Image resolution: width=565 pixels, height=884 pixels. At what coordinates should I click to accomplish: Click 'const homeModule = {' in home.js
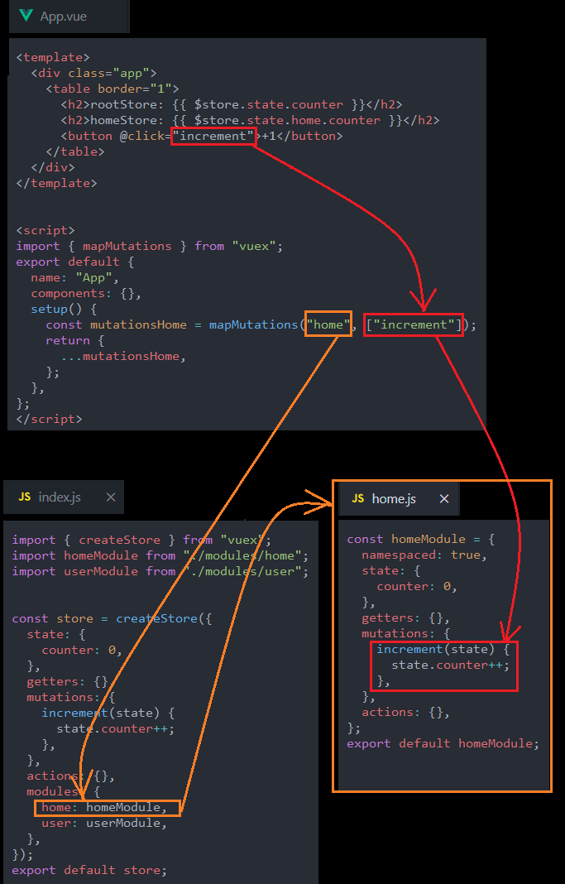(421, 539)
